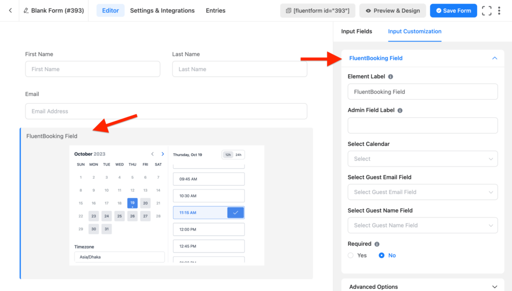Select Input Customization tab
This screenshot has height=291, width=512.
[414, 31]
